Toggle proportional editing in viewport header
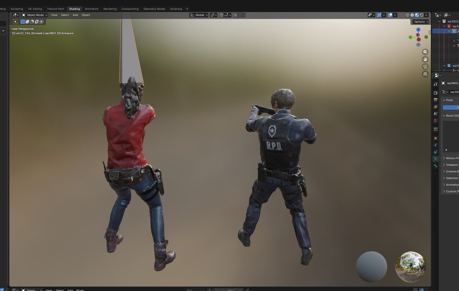459x291 pixels. coord(235,15)
